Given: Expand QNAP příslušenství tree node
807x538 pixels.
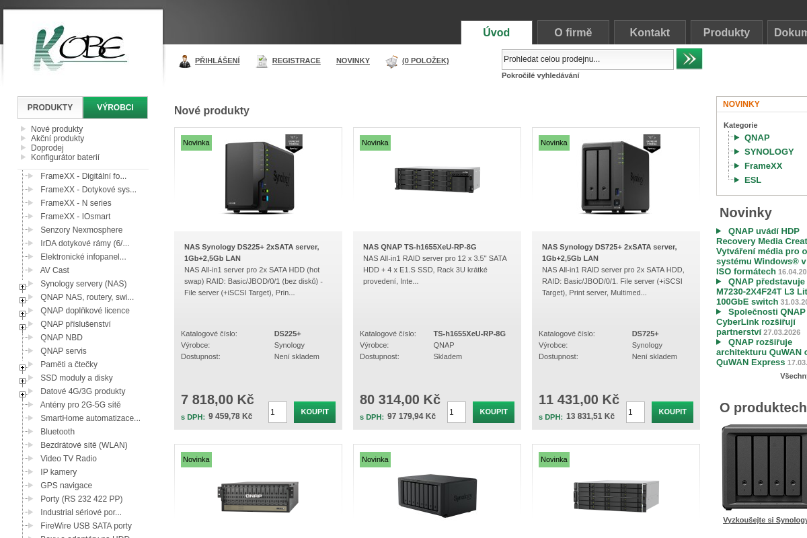Looking at the screenshot, I should pyautogui.click(x=22, y=328).
